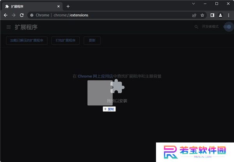
Task: Click 加载已解压的扩展程序 button
Action: point(27,41)
